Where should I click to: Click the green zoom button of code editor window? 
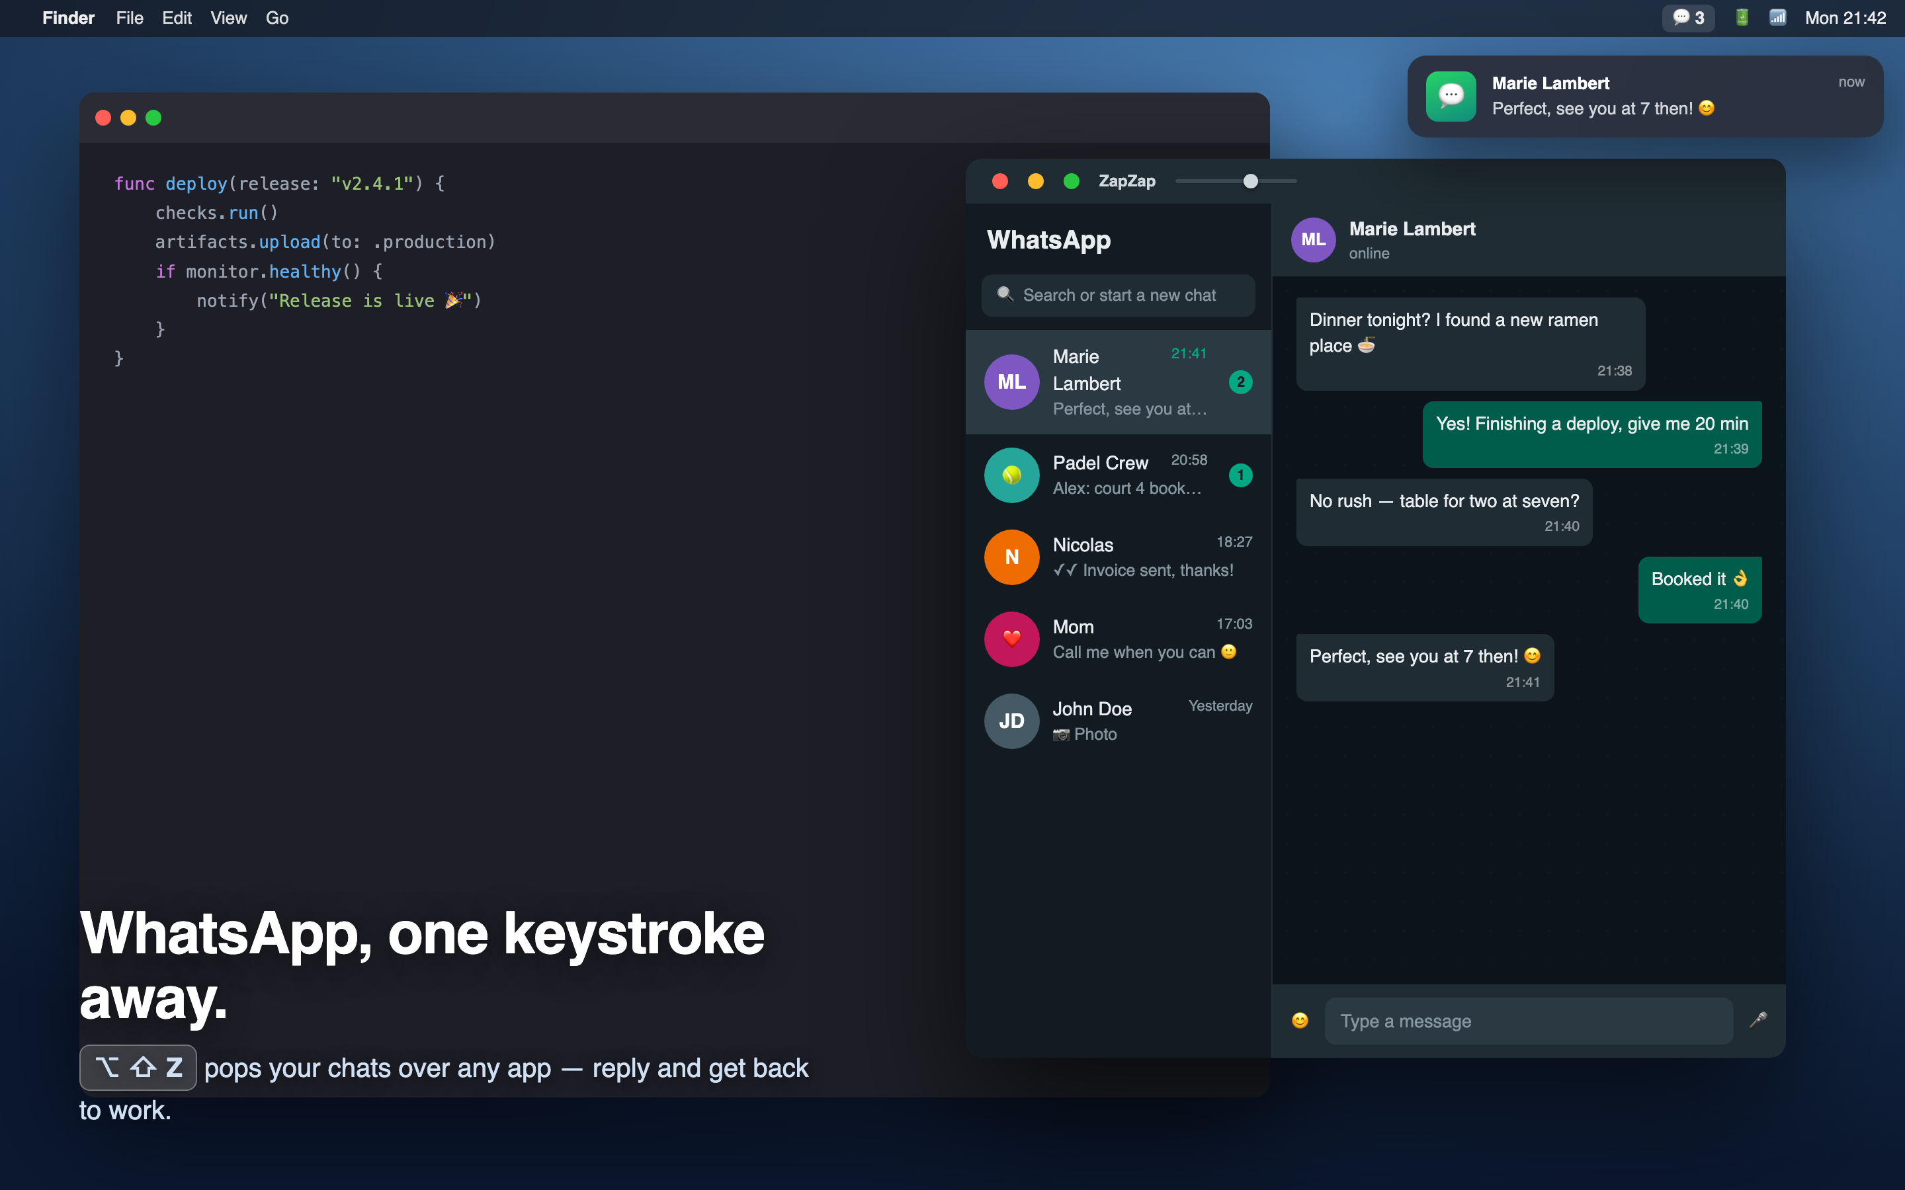pos(153,117)
